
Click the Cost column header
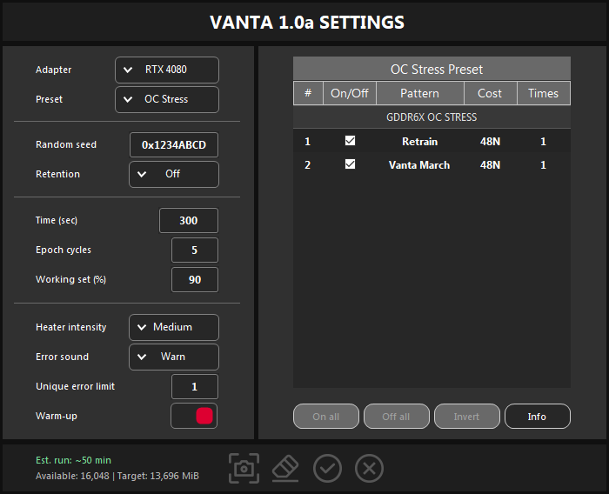coord(490,93)
